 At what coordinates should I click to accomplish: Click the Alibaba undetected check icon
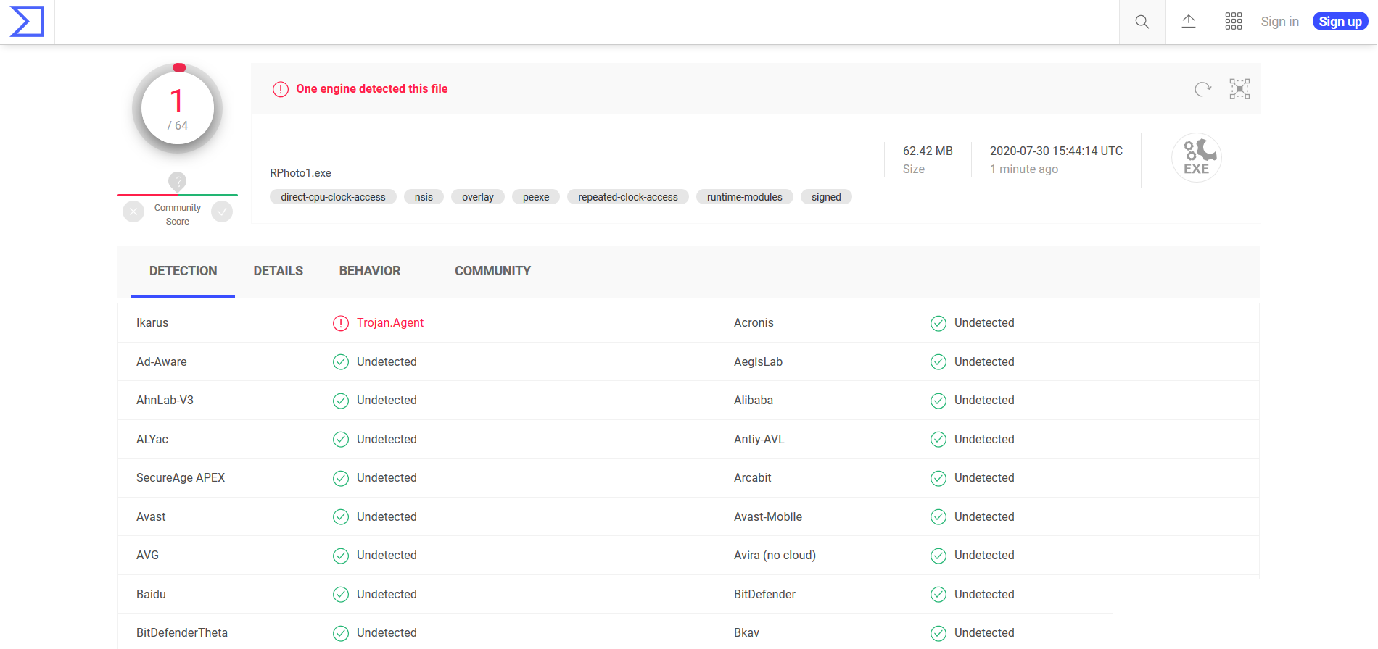click(938, 401)
